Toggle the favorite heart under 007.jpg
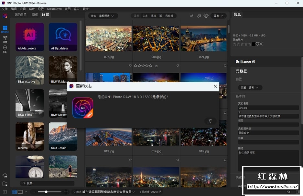The width and height of the screenshot is (303, 196). pyautogui.click(x=130, y=66)
